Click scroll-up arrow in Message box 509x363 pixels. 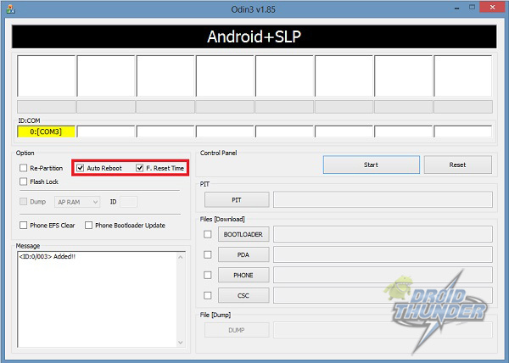(181, 257)
